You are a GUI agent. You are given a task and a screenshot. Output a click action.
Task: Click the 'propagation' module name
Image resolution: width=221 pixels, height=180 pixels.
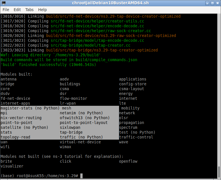pyautogui.click(x=132, y=123)
